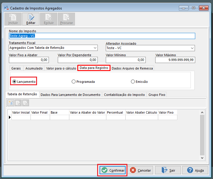Click the Incluir toolbar icon
213x179 pixels.
13,19
